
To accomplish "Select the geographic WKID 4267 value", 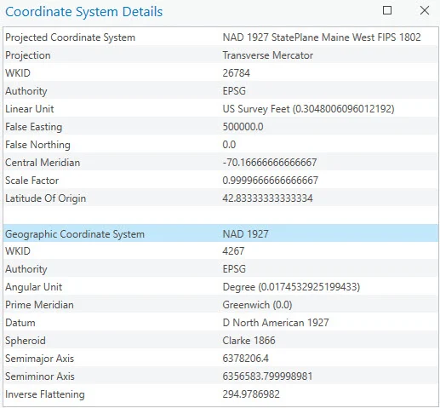I will tap(233, 251).
